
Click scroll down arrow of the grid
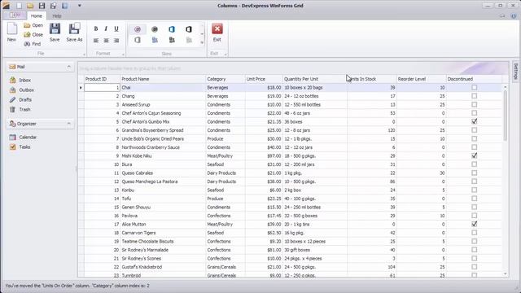506,274
